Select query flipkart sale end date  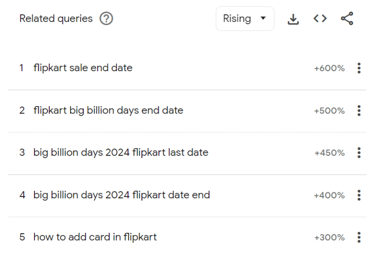point(83,68)
